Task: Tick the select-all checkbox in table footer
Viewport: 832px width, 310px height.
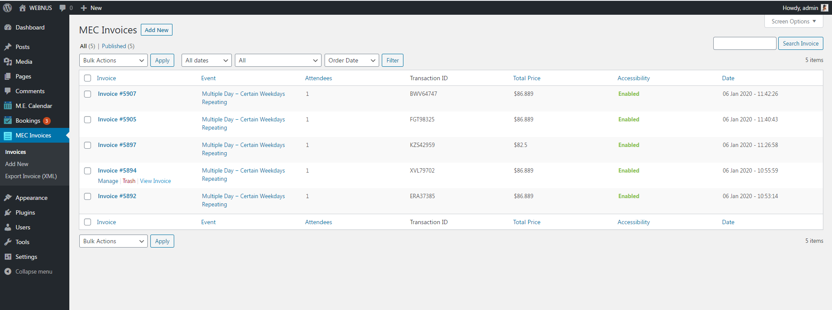Action: [x=88, y=222]
